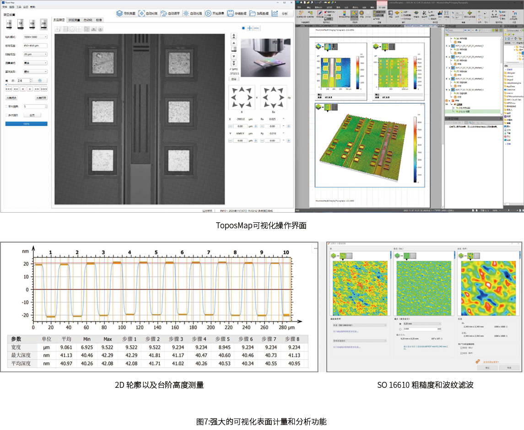Image resolution: width=524 pixels, height=430 pixels.
Task: Open the 20 µm scan range dropdown
Action: pos(36,54)
